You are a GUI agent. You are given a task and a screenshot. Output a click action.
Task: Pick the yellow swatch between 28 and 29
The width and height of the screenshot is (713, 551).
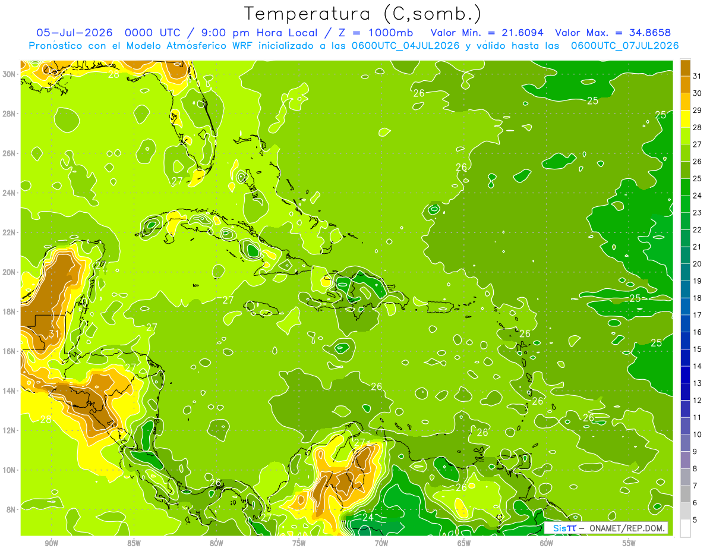tap(685, 118)
